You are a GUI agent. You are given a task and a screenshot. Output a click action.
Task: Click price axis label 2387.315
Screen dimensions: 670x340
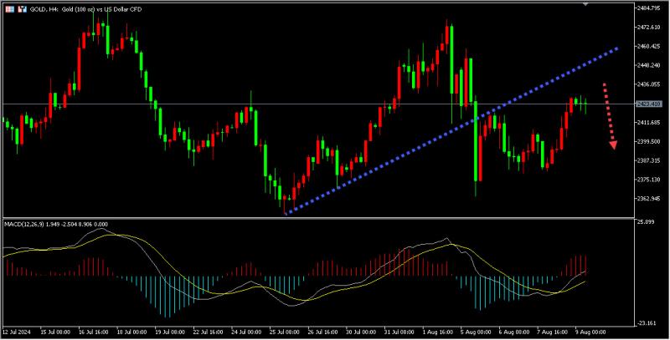tap(648, 160)
